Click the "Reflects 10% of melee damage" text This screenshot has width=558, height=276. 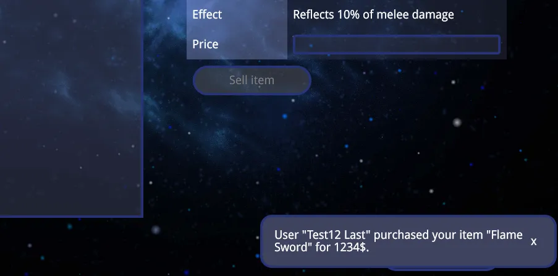(373, 14)
